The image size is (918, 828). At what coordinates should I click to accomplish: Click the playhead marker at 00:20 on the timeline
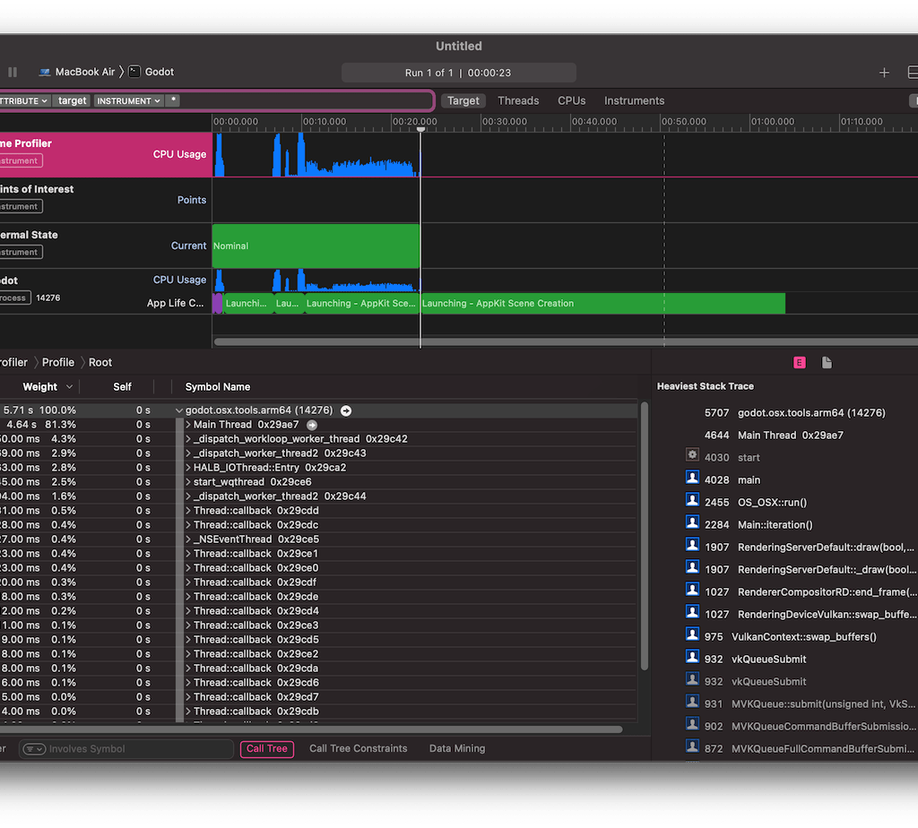point(420,129)
